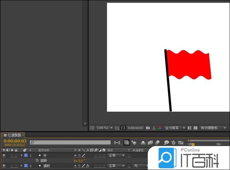Image resolution: width=230 pixels, height=170 pixels.
Task: Open the 100% magnification dropdown
Action: [105, 128]
